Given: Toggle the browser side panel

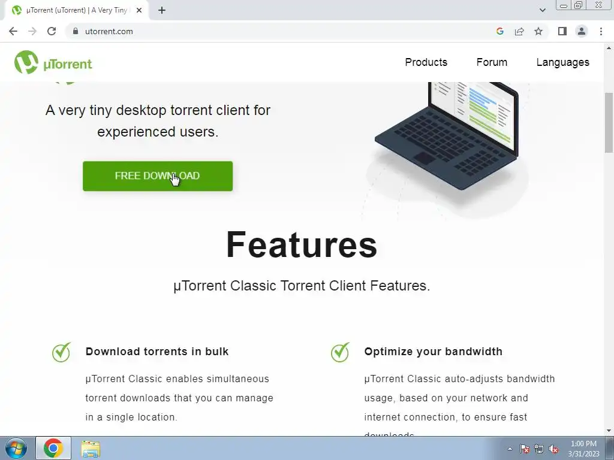Looking at the screenshot, I should [562, 31].
